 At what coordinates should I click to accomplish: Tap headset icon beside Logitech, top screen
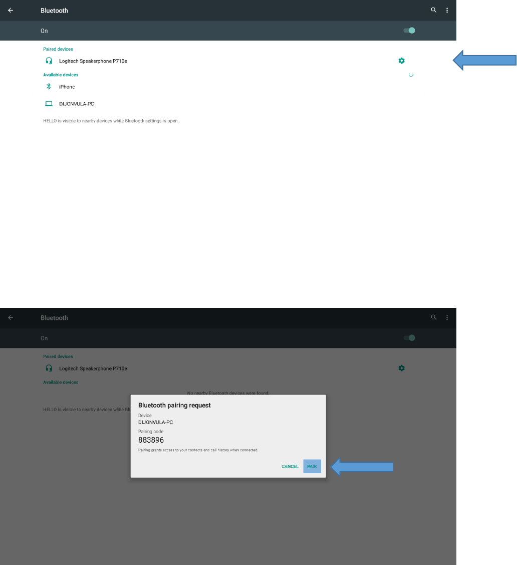[x=49, y=61]
